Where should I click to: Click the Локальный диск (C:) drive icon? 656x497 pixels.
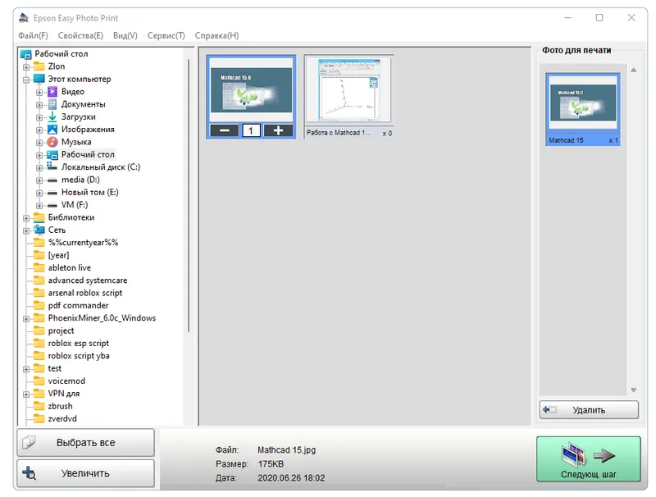point(52,166)
